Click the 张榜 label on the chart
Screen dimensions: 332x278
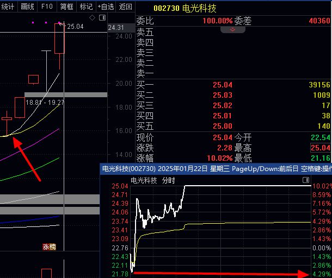[49, 247]
